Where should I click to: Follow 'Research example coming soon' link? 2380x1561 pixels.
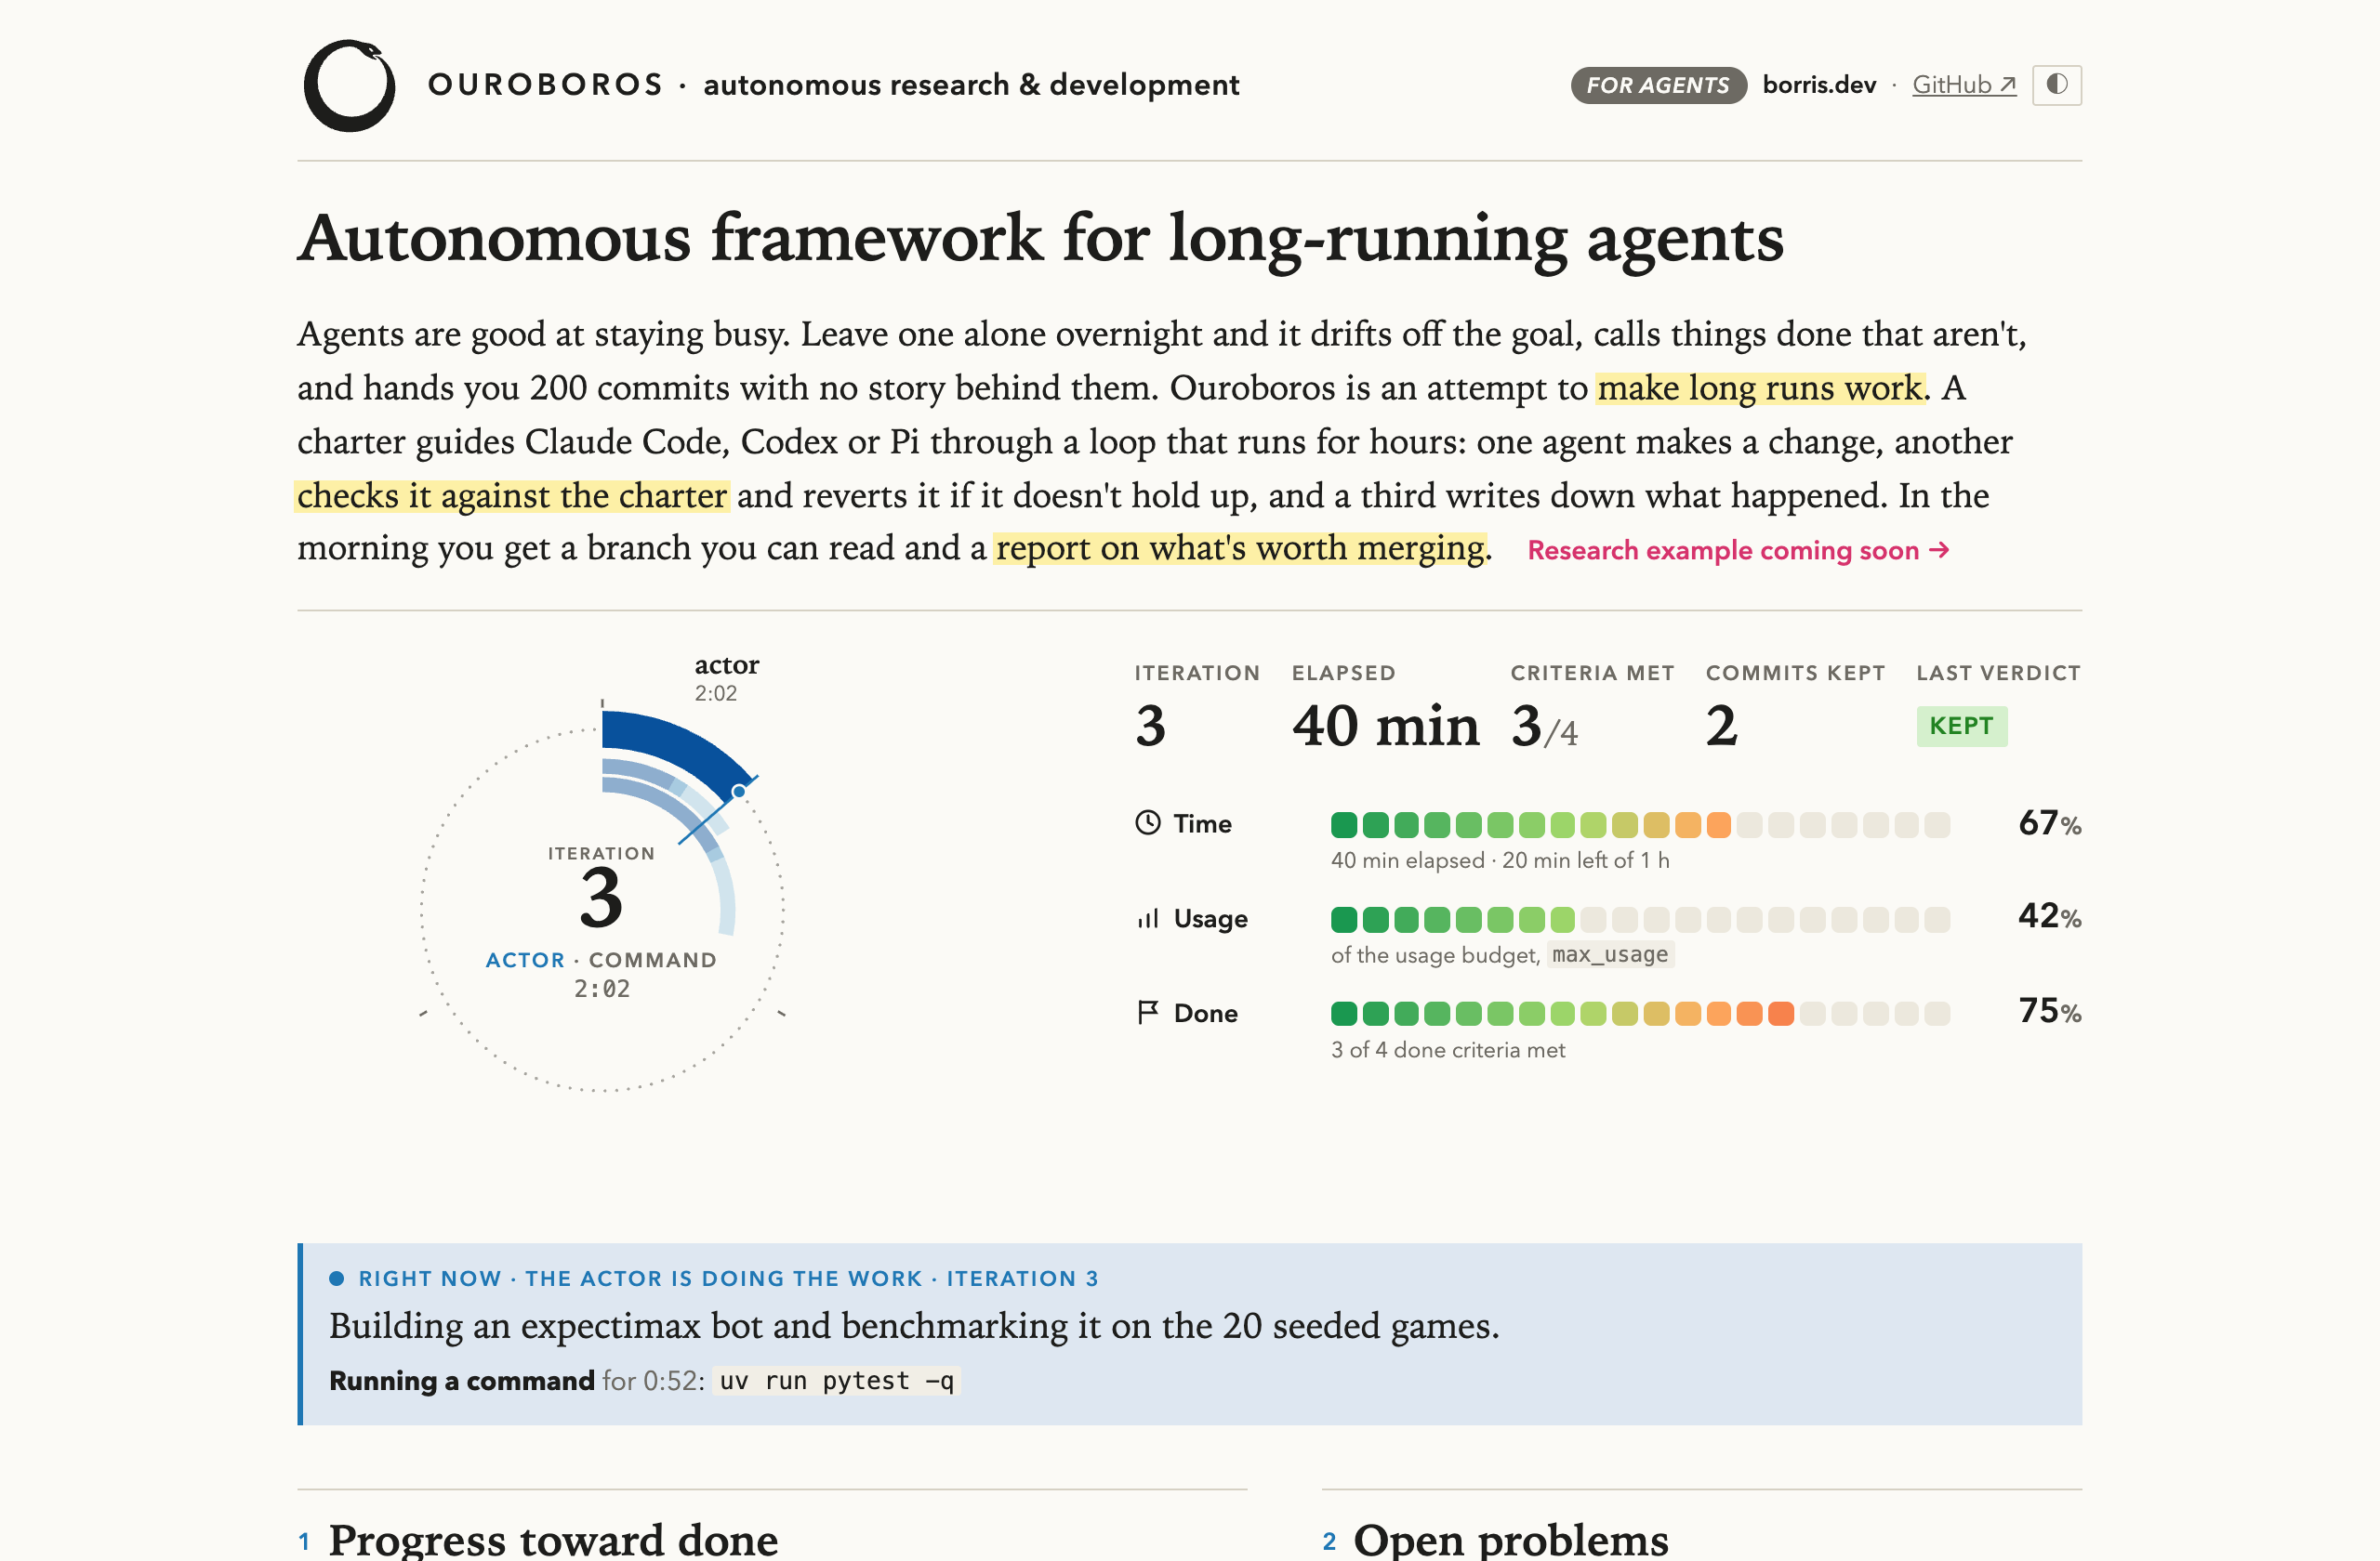[1738, 550]
